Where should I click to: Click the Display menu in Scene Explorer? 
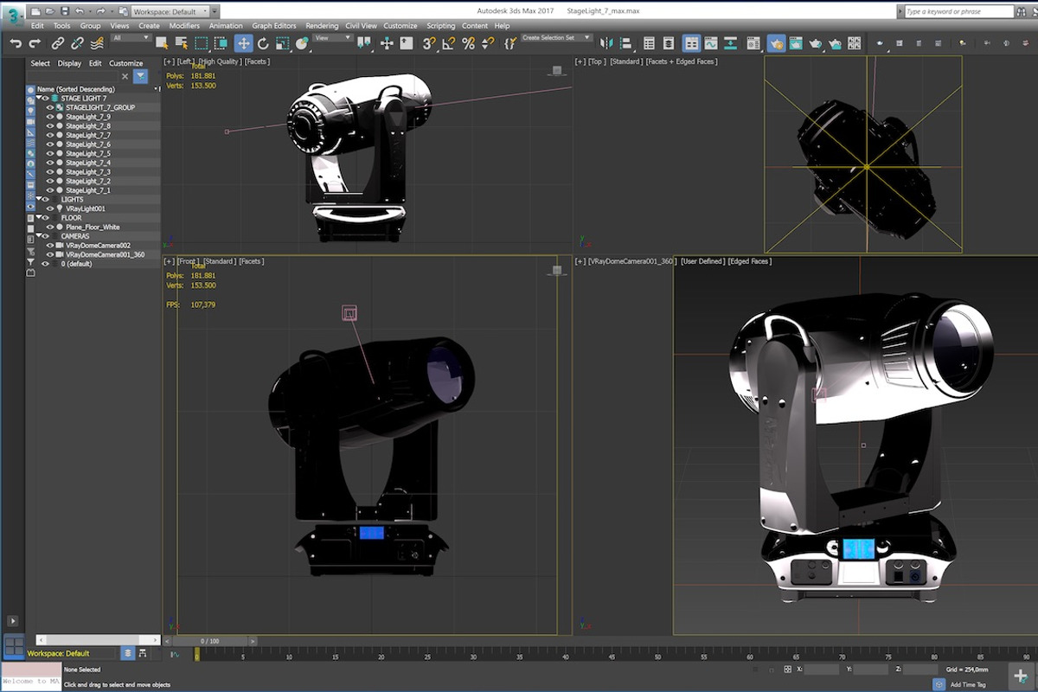pos(69,63)
